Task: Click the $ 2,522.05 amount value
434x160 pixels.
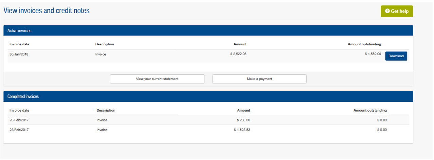Action: (238, 54)
